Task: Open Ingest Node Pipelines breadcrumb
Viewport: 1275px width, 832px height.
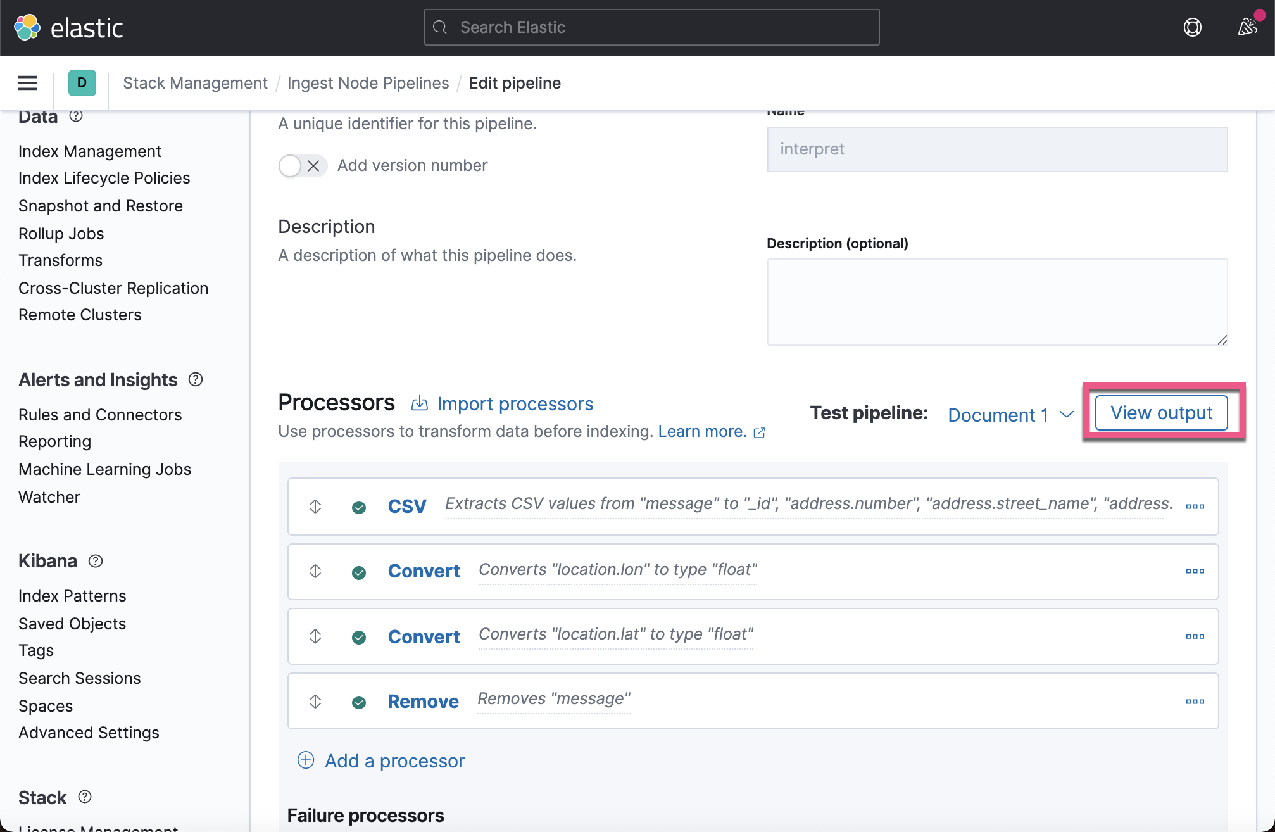Action: tap(368, 83)
